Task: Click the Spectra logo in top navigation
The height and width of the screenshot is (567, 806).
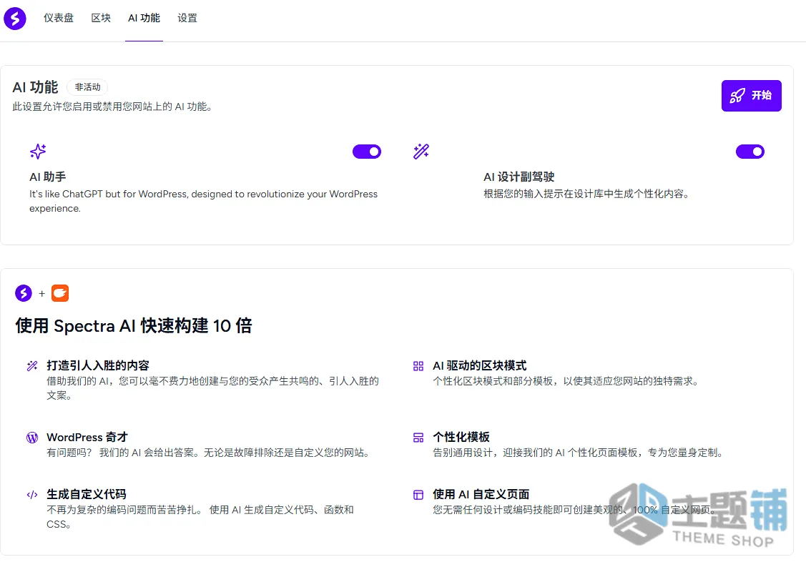Action: coord(15,19)
